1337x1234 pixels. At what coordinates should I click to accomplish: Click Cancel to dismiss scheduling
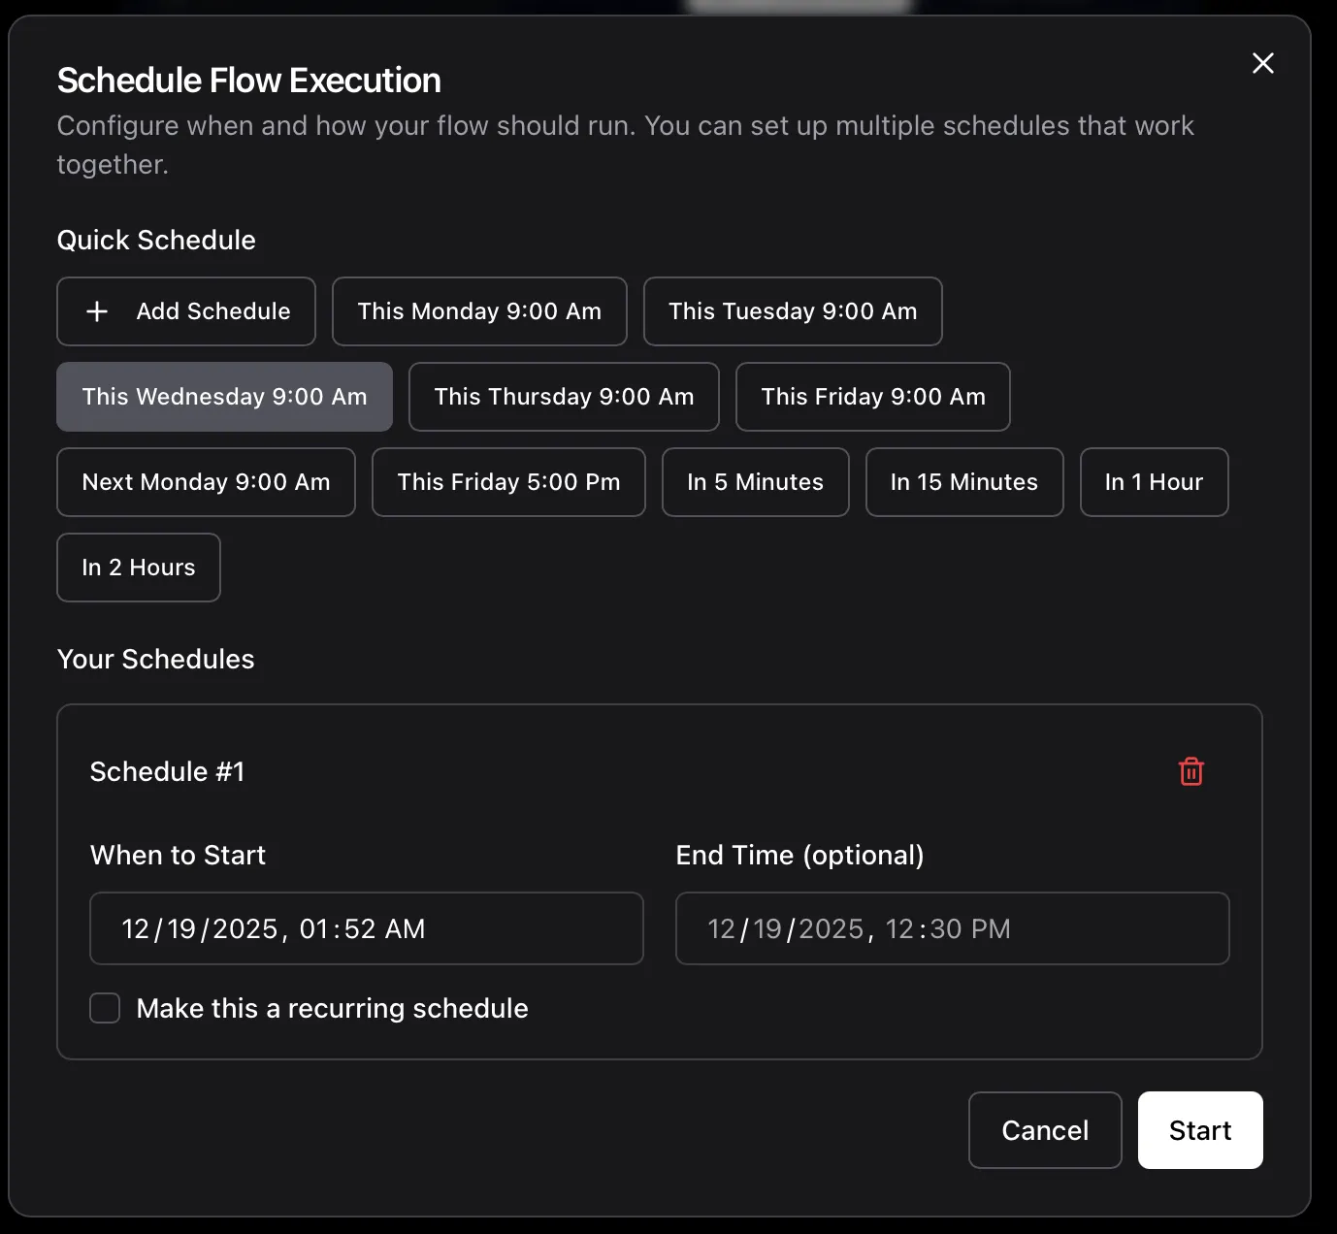tap(1045, 1130)
